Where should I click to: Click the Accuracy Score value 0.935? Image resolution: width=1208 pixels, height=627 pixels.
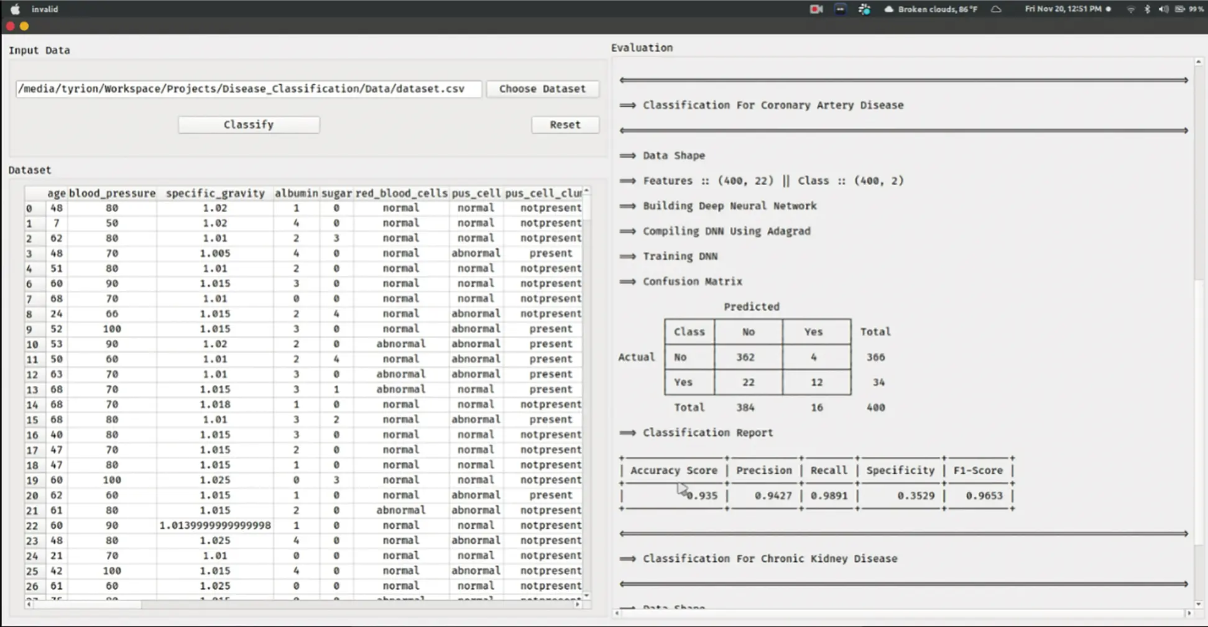703,496
